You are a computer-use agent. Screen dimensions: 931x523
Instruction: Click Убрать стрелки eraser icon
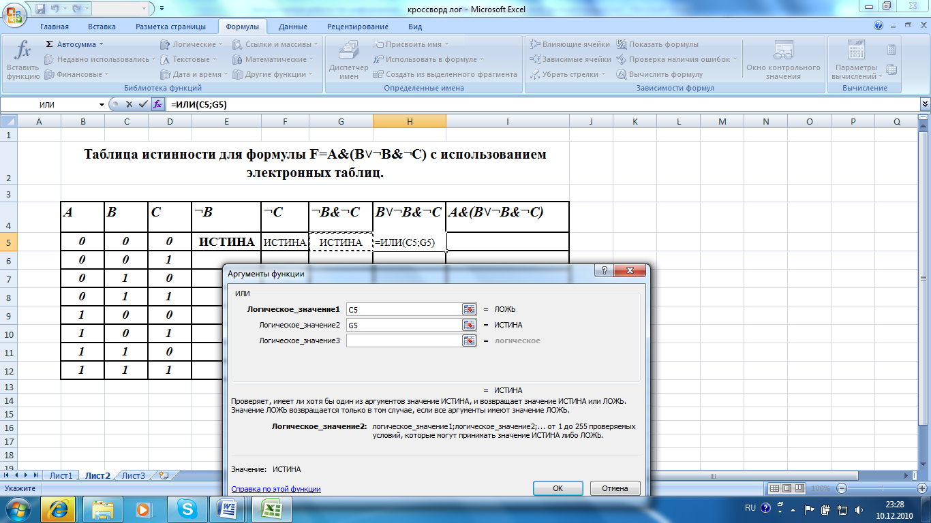pos(535,74)
